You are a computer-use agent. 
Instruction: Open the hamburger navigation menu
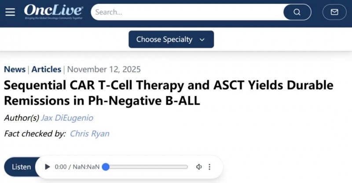[x=10, y=12]
